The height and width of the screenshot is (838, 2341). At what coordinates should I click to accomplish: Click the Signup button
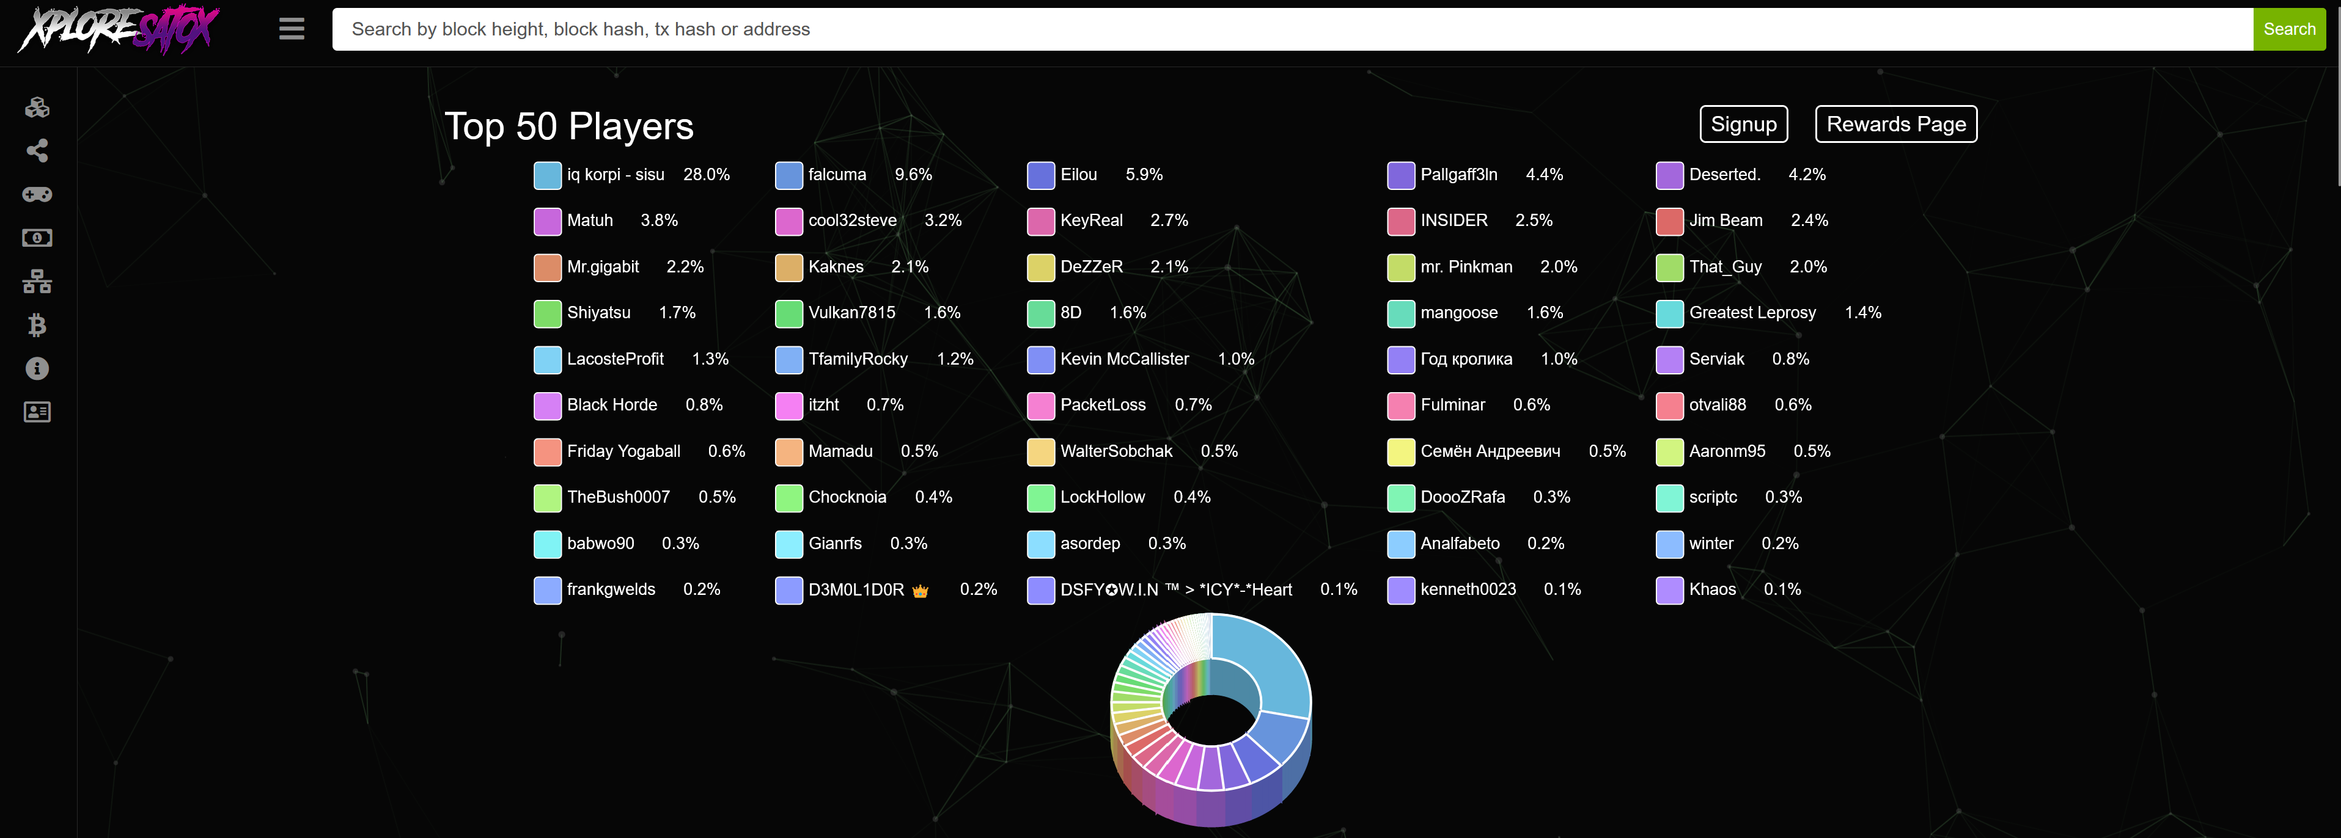1743,124
